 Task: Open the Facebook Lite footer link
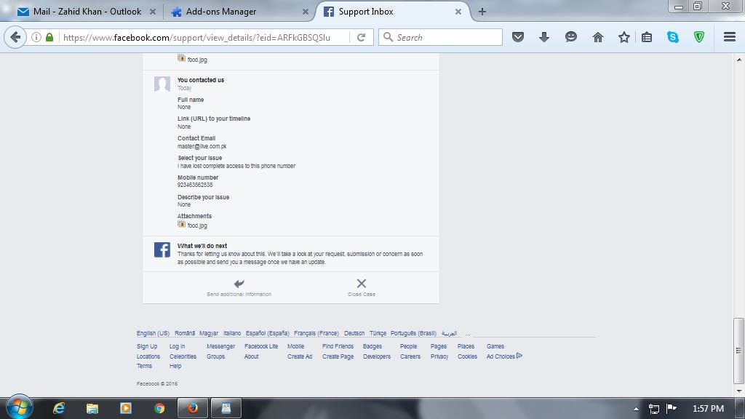pyautogui.click(x=261, y=346)
